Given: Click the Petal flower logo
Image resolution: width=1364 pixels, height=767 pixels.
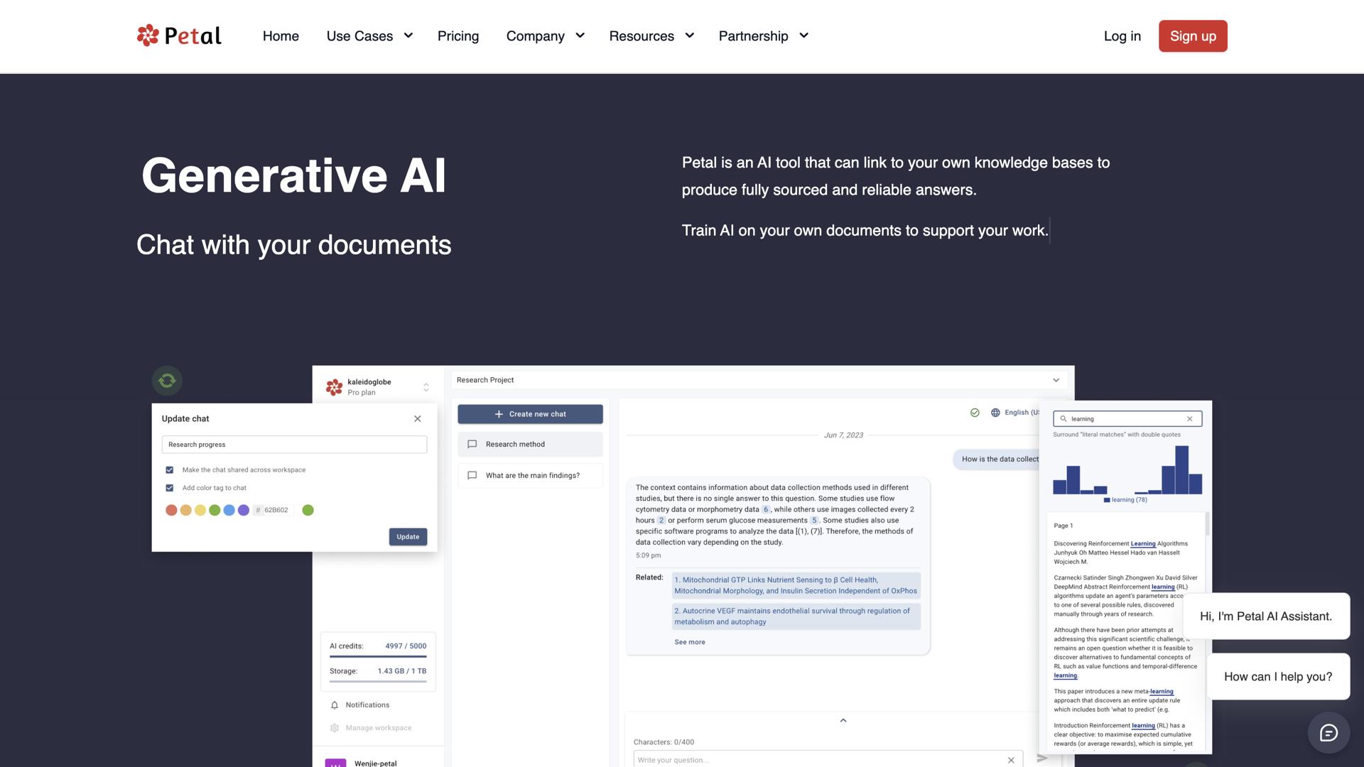Looking at the screenshot, I should (148, 36).
